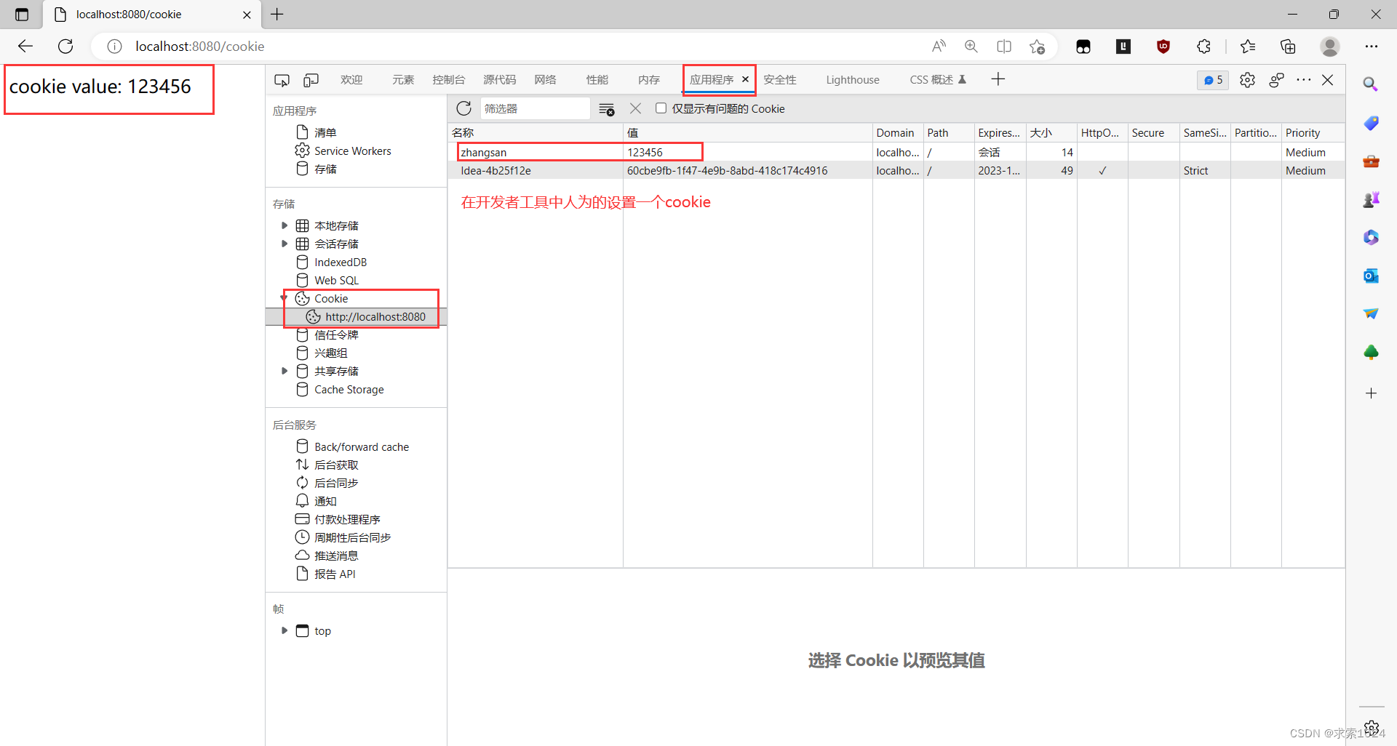The image size is (1397, 746).
Task: Open the Outlook icon in Edge sidebar
Action: (1371, 276)
